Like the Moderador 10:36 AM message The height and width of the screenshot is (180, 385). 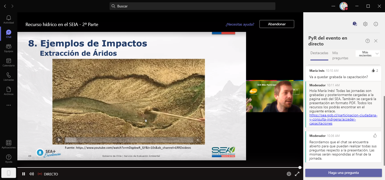pos(375,136)
